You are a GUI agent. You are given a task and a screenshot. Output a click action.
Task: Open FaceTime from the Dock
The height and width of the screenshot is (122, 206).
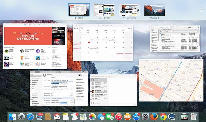pyautogui.click(x=110, y=117)
